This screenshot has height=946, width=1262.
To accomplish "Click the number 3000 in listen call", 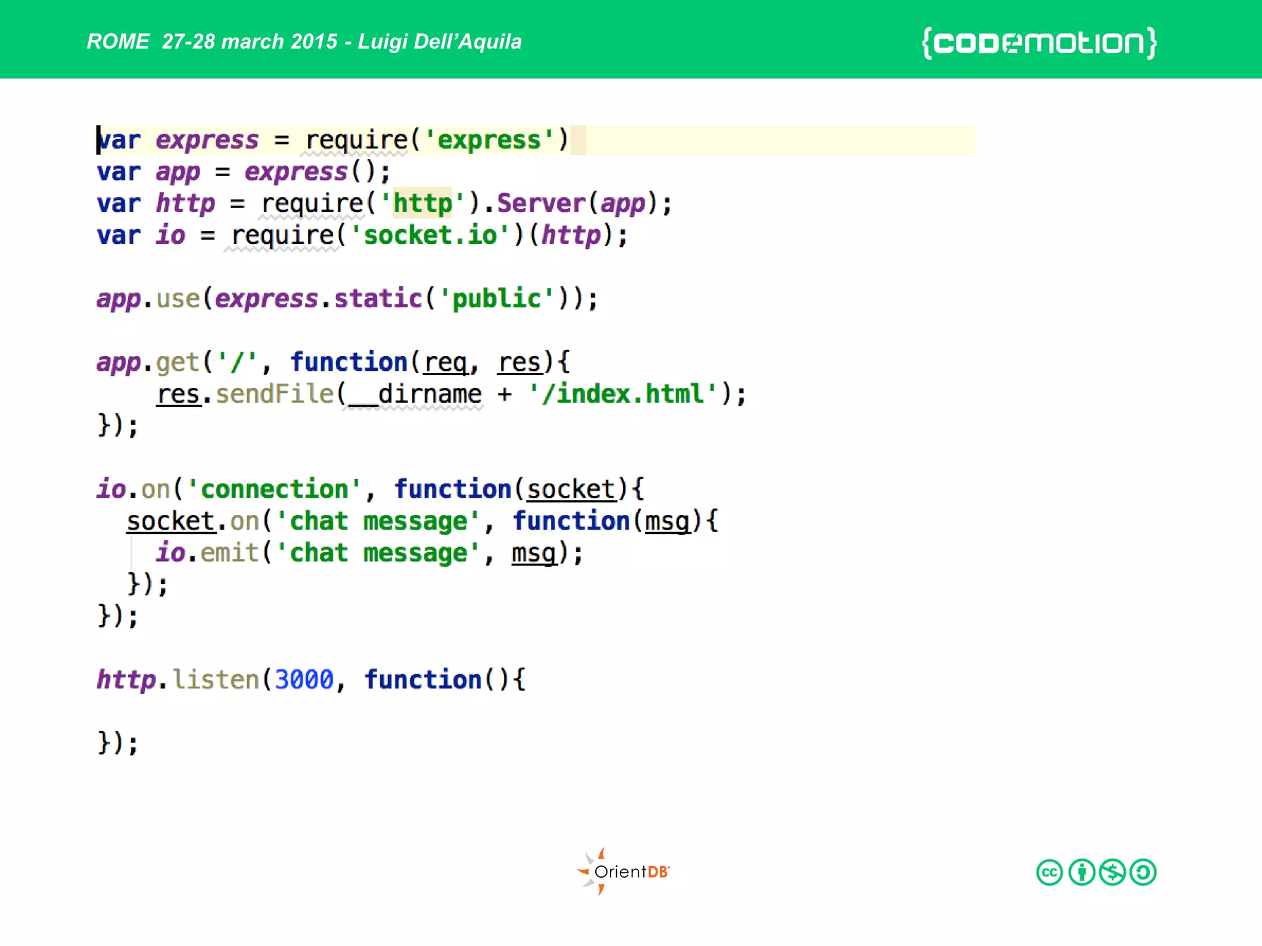I will (x=304, y=680).
